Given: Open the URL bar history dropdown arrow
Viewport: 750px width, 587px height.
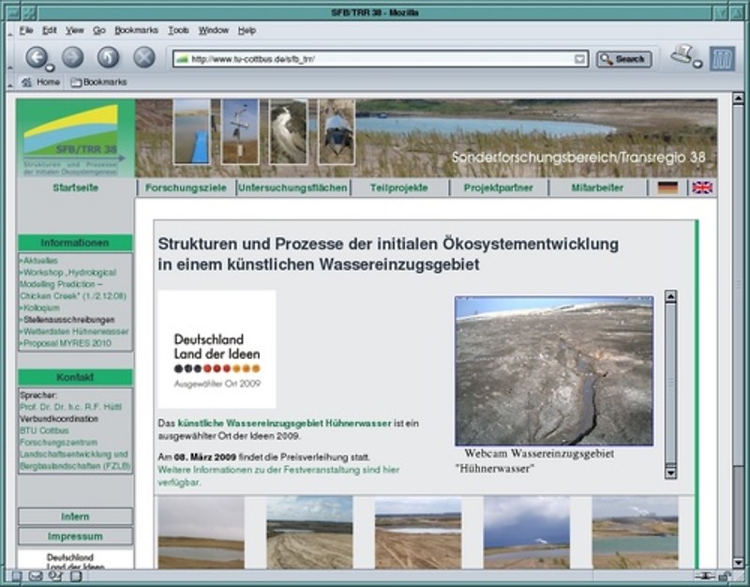Looking at the screenshot, I should coord(579,59).
